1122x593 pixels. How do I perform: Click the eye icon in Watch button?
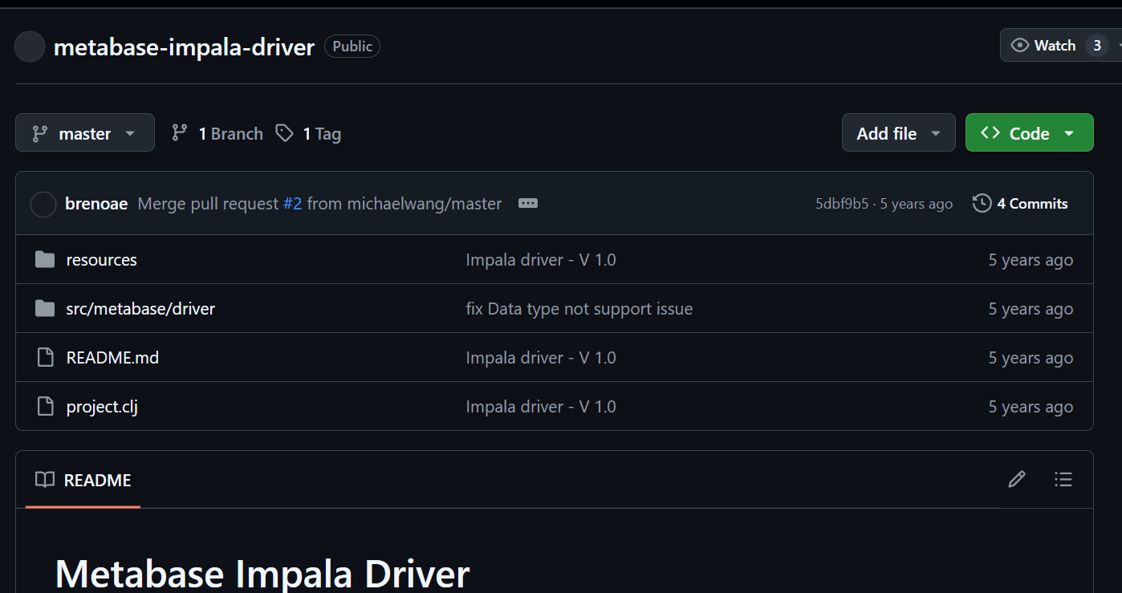click(x=1020, y=46)
